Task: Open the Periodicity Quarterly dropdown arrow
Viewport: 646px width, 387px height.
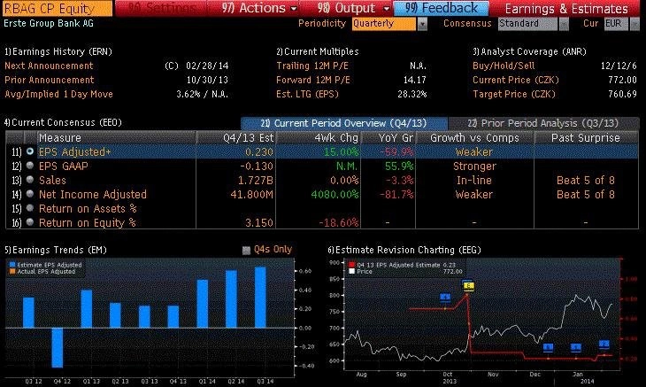Action: 422,24
